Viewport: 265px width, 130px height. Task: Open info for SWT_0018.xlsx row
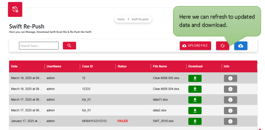pos(231,121)
